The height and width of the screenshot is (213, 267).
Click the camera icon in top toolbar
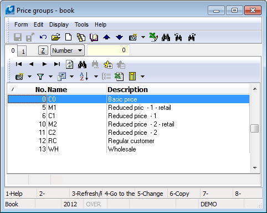133,37
